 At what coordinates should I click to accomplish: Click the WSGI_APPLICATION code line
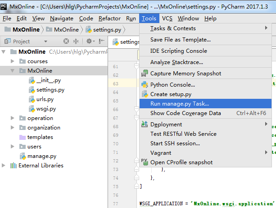pos(207,203)
